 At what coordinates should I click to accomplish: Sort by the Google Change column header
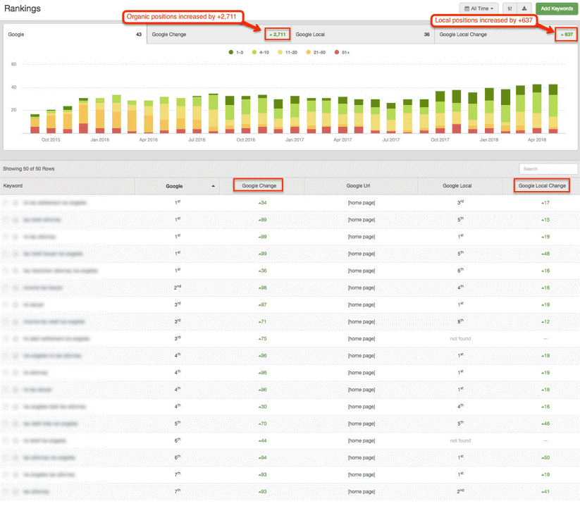[x=259, y=186]
